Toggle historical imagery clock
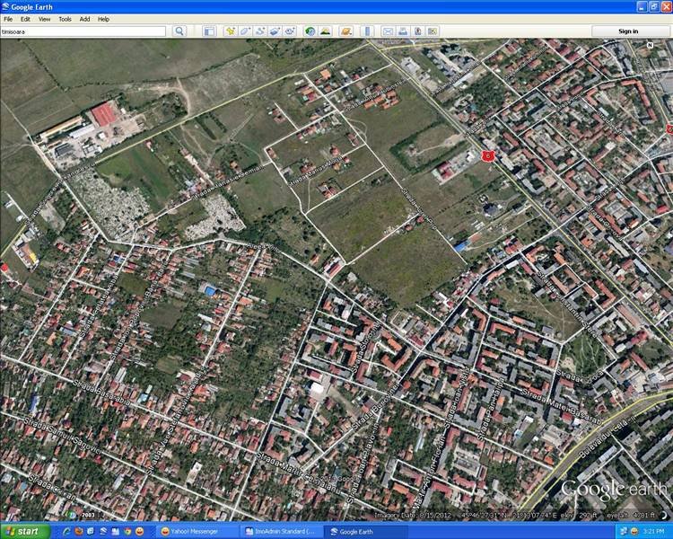 pyautogui.click(x=310, y=31)
